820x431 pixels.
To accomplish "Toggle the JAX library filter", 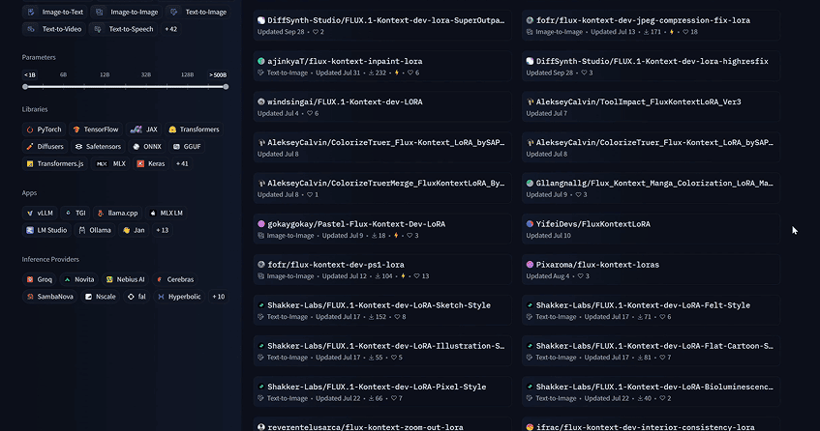I will 144,129.
